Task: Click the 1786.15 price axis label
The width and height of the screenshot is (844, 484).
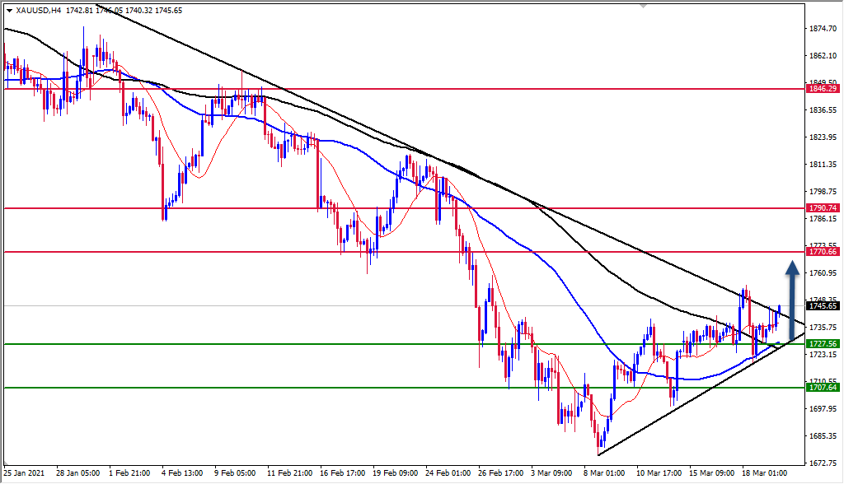Action: tap(823, 219)
